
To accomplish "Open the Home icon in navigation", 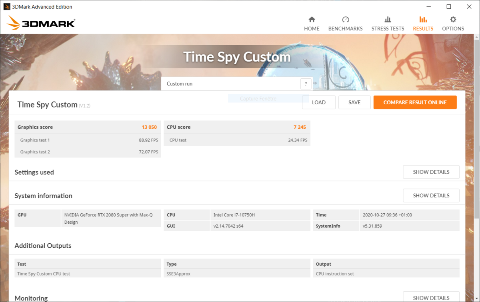I will click(312, 19).
